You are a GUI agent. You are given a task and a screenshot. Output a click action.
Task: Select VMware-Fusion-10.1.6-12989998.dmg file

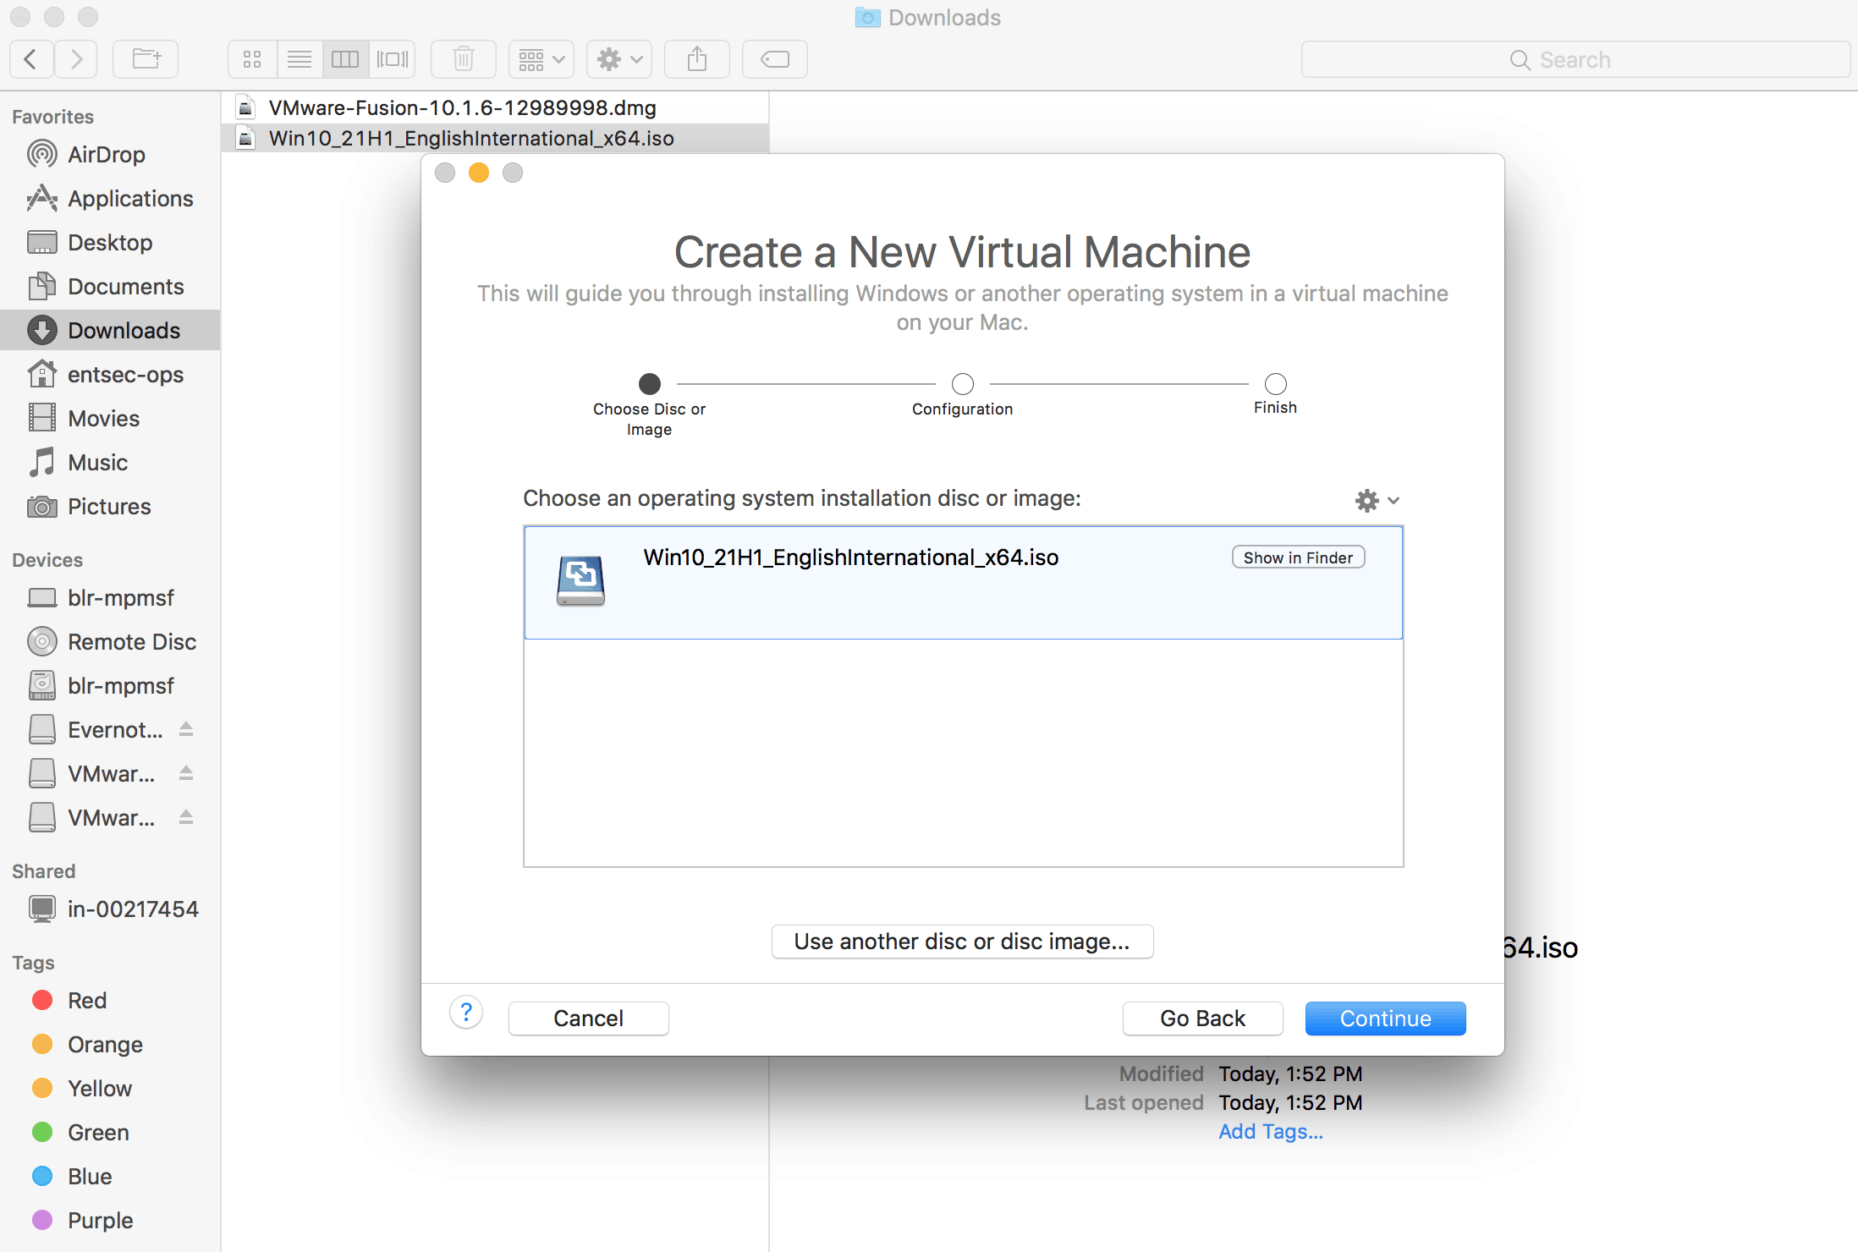[495, 107]
